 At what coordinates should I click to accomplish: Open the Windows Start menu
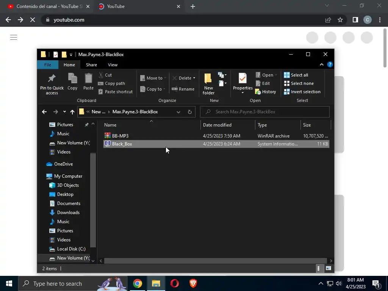tap(9, 283)
